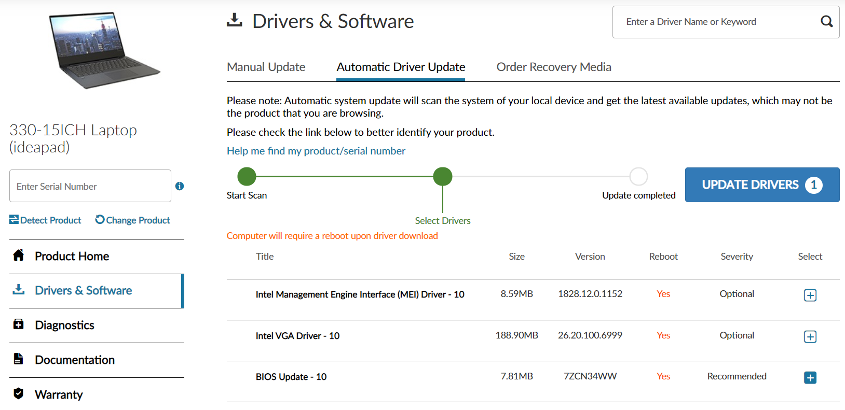Click the Documentation file icon
This screenshot has height=410, width=845.
coord(18,359)
